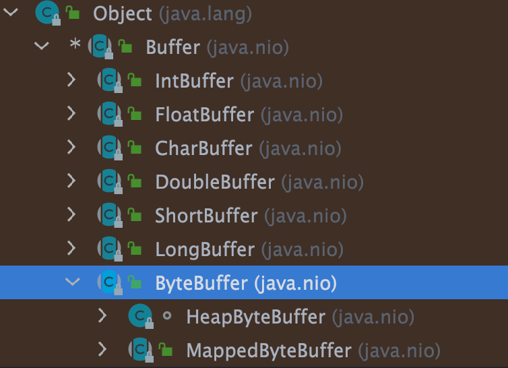Click the IntBuffer class icon
This screenshot has height=368, width=508.
[x=108, y=81]
